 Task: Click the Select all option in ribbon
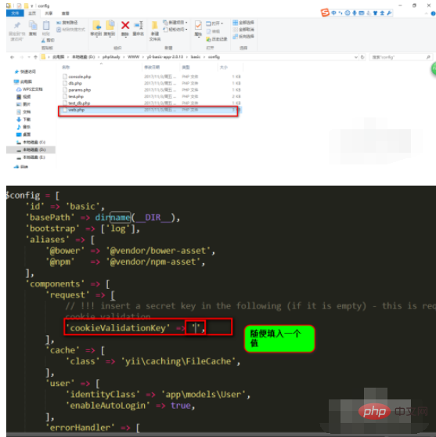point(243,22)
